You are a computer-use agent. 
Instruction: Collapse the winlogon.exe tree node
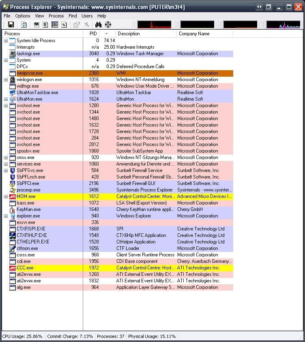(6, 80)
